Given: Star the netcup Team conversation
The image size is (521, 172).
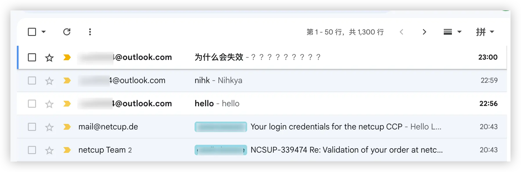Looking at the screenshot, I should pos(49,150).
